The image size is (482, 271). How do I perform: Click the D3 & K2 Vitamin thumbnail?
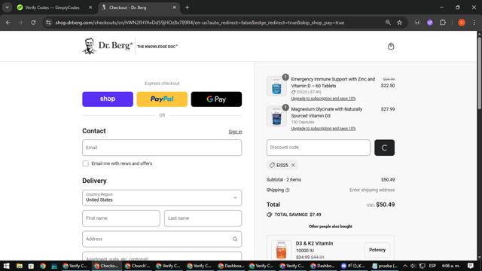click(281, 249)
